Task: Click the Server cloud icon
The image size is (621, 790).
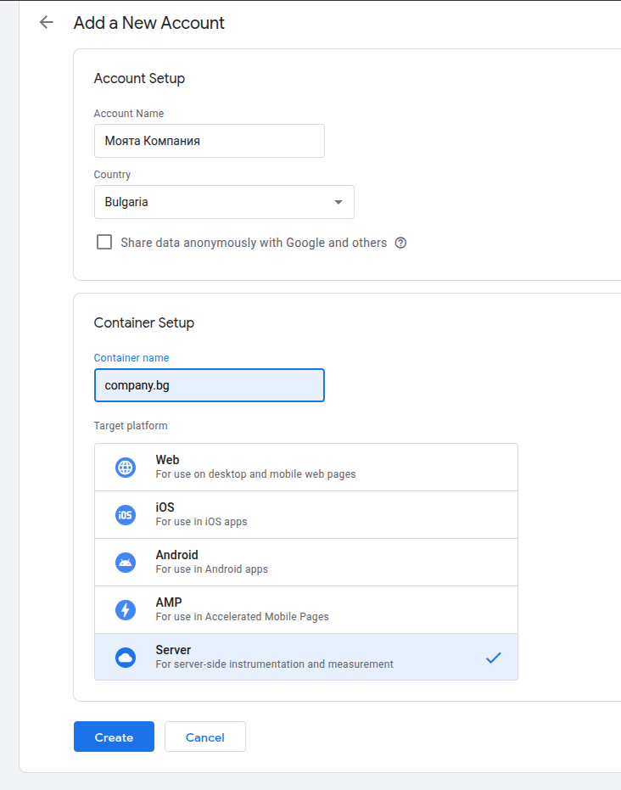Action: pyautogui.click(x=126, y=658)
